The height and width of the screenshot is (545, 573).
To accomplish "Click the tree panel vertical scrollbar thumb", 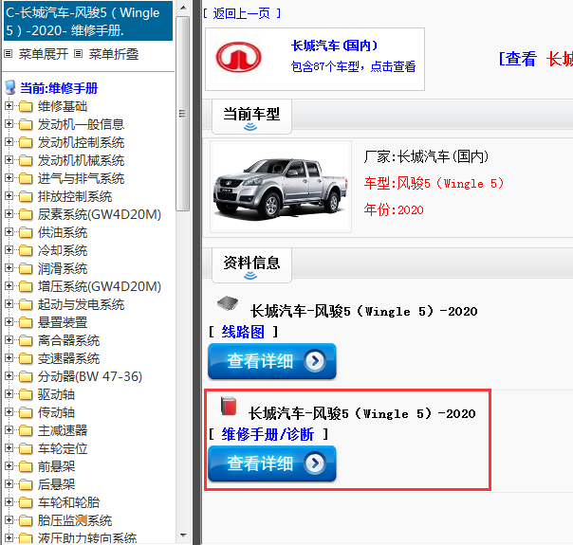I will pyautogui.click(x=182, y=114).
